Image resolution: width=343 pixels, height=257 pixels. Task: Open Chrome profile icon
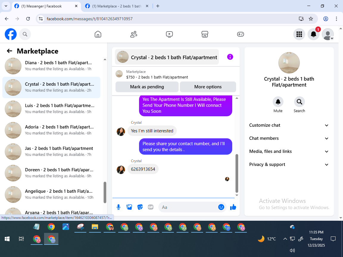tap(326, 19)
